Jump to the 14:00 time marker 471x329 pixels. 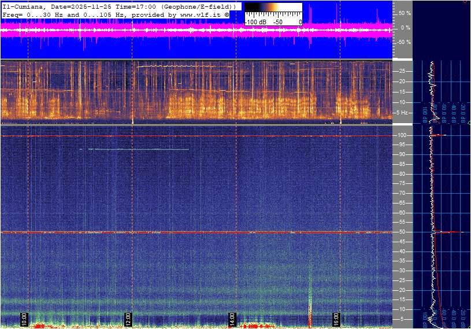232,319
